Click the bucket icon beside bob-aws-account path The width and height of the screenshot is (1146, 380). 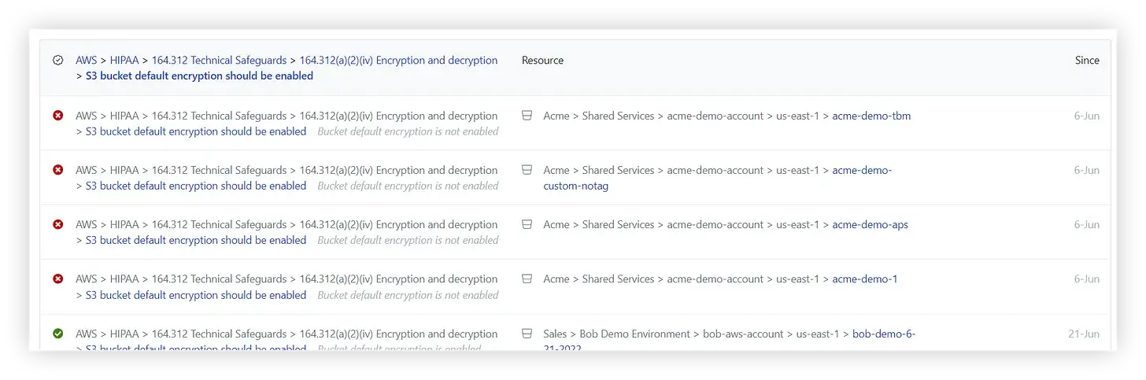click(527, 334)
